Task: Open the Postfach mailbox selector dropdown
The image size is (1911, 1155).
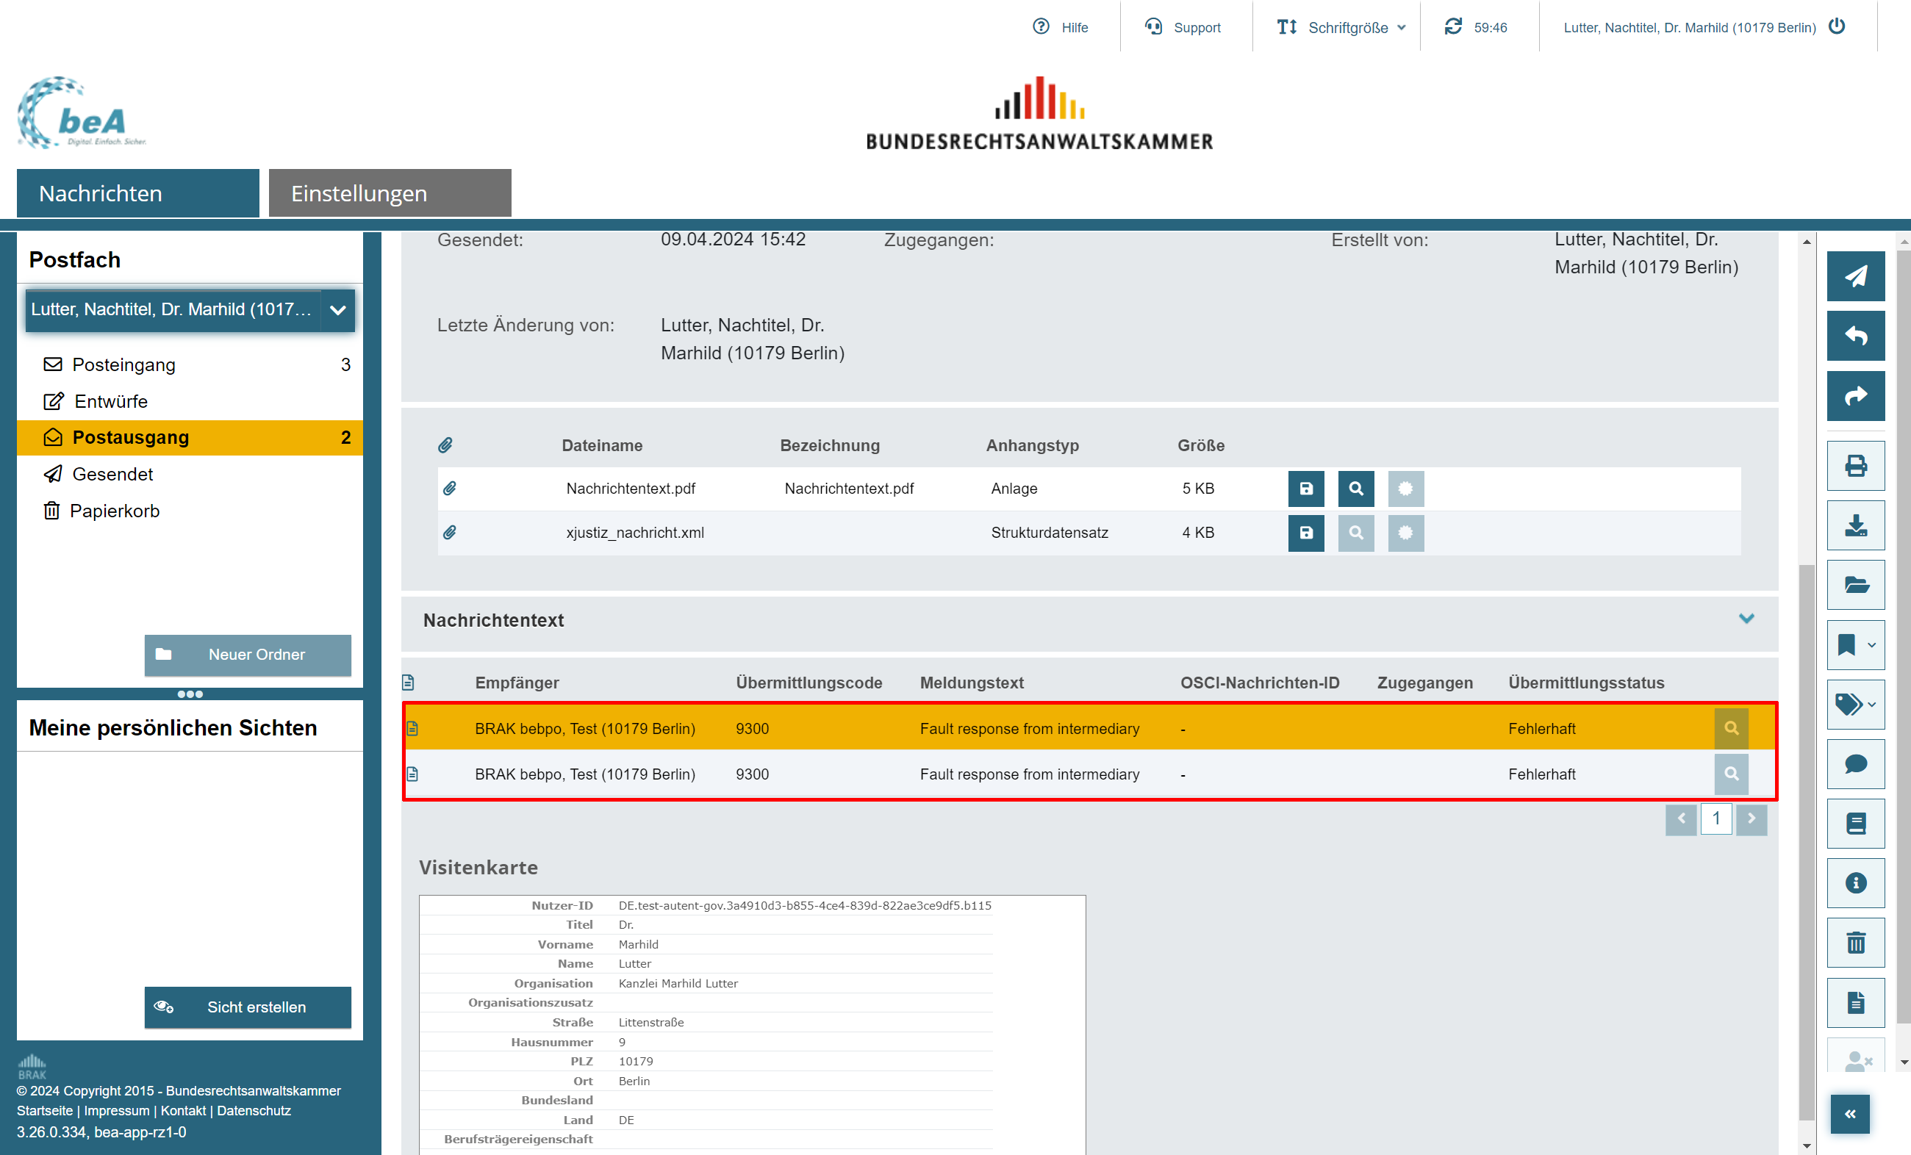Action: [337, 310]
